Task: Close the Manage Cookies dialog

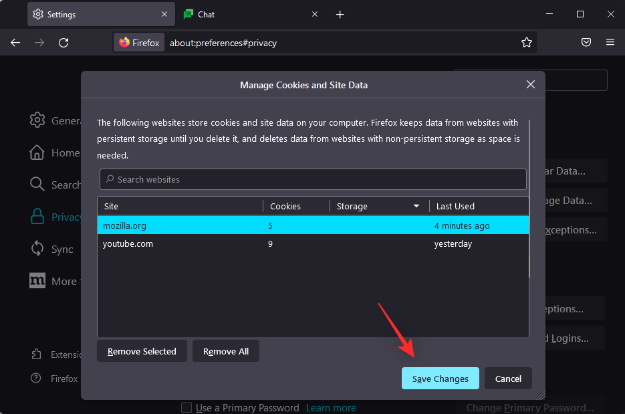Action: tap(531, 85)
